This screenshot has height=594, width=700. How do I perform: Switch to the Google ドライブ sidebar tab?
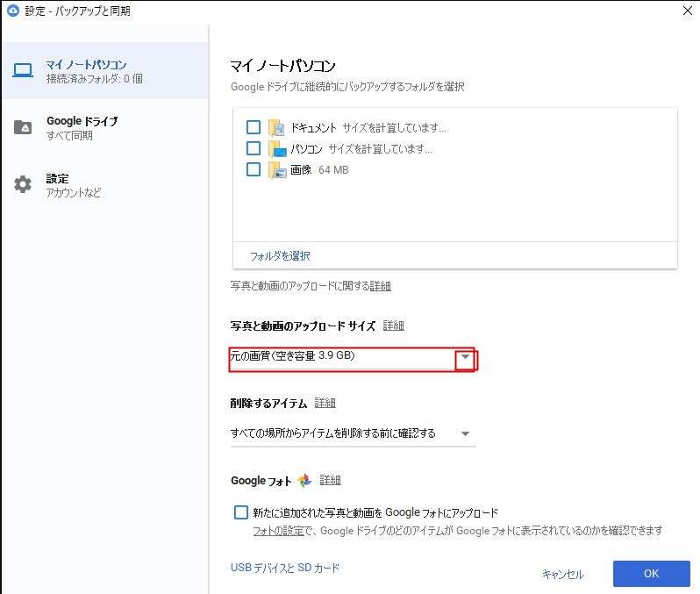(x=105, y=128)
